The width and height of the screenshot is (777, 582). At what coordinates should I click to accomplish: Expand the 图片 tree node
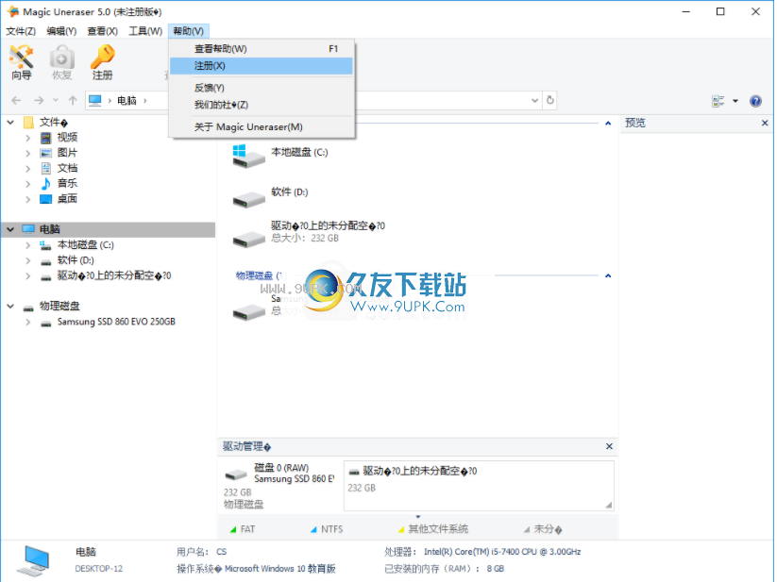[x=28, y=153]
